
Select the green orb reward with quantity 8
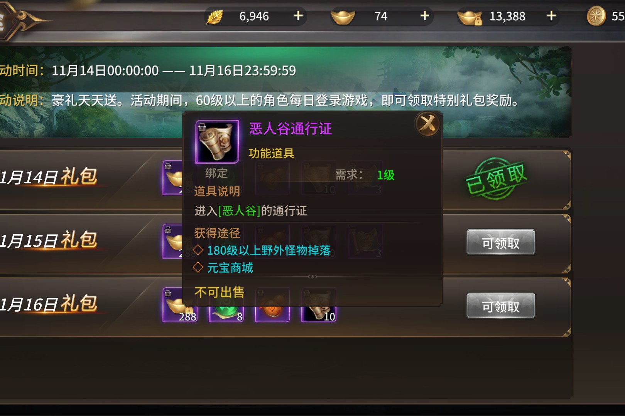[x=226, y=314]
